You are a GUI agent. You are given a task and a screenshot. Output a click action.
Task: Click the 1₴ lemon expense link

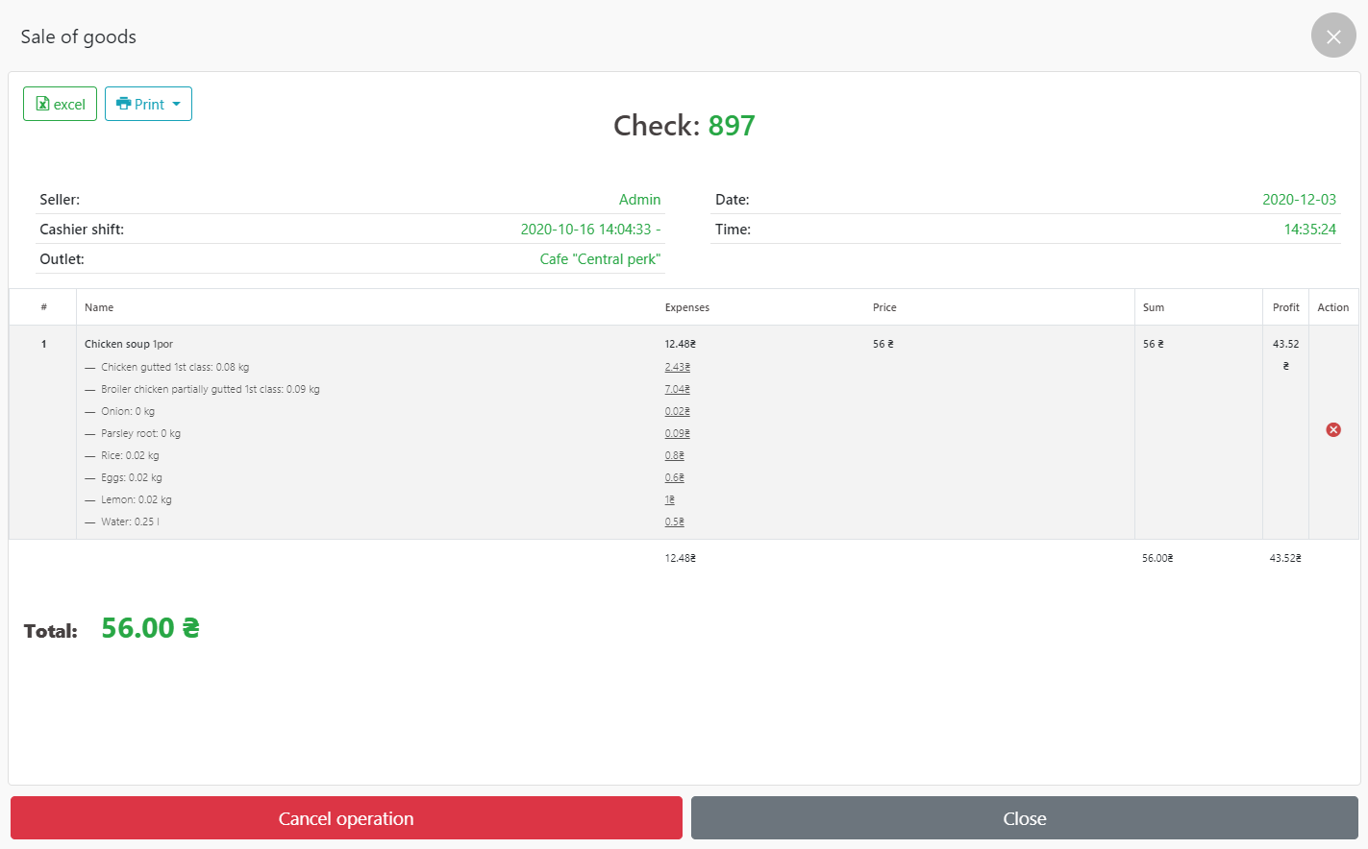(x=669, y=499)
